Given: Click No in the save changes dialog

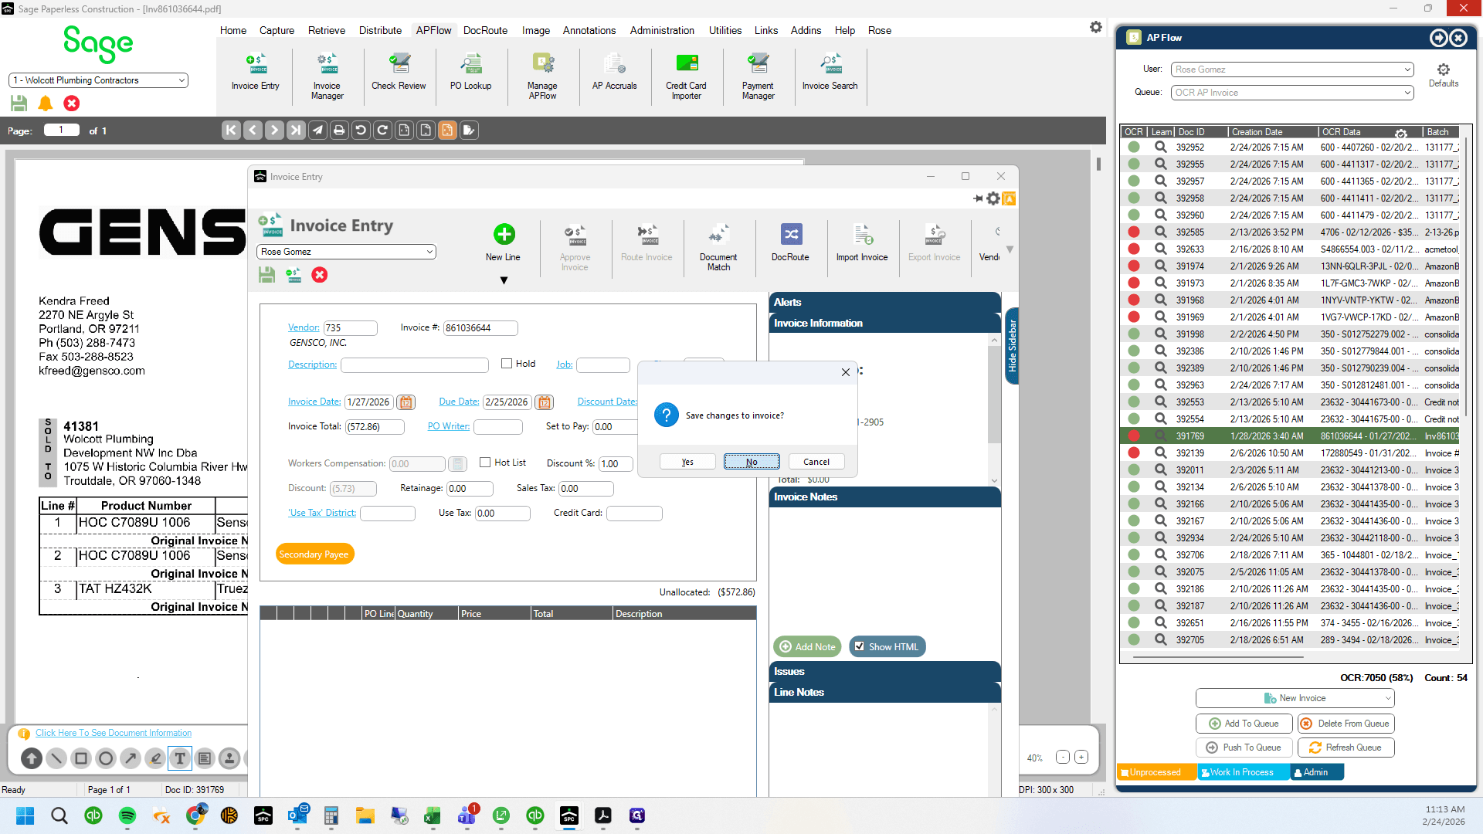Looking at the screenshot, I should tap(752, 462).
